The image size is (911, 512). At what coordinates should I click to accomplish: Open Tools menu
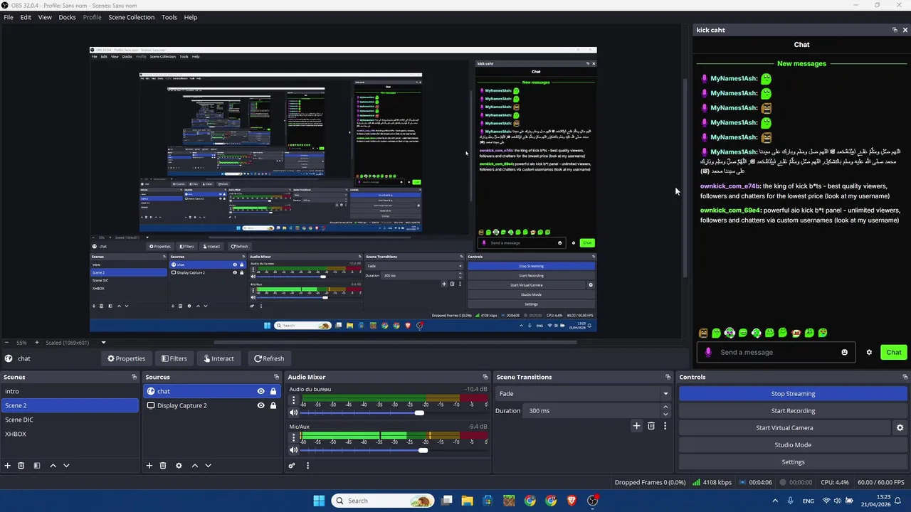[169, 17]
